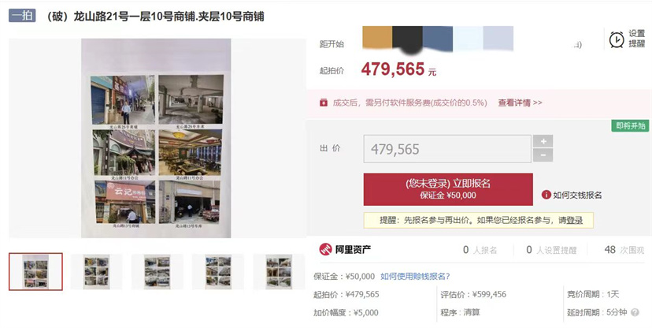The height and width of the screenshot is (328, 652).
Task: Click the alarm clock reminder icon
Action: click(x=617, y=39)
